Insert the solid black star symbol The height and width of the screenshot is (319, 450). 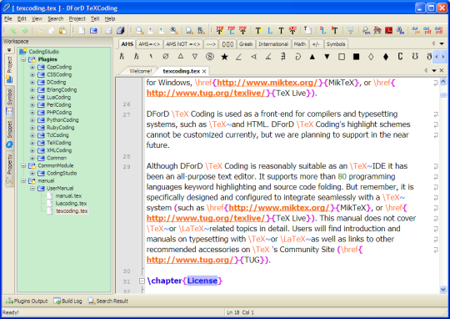tap(224, 57)
